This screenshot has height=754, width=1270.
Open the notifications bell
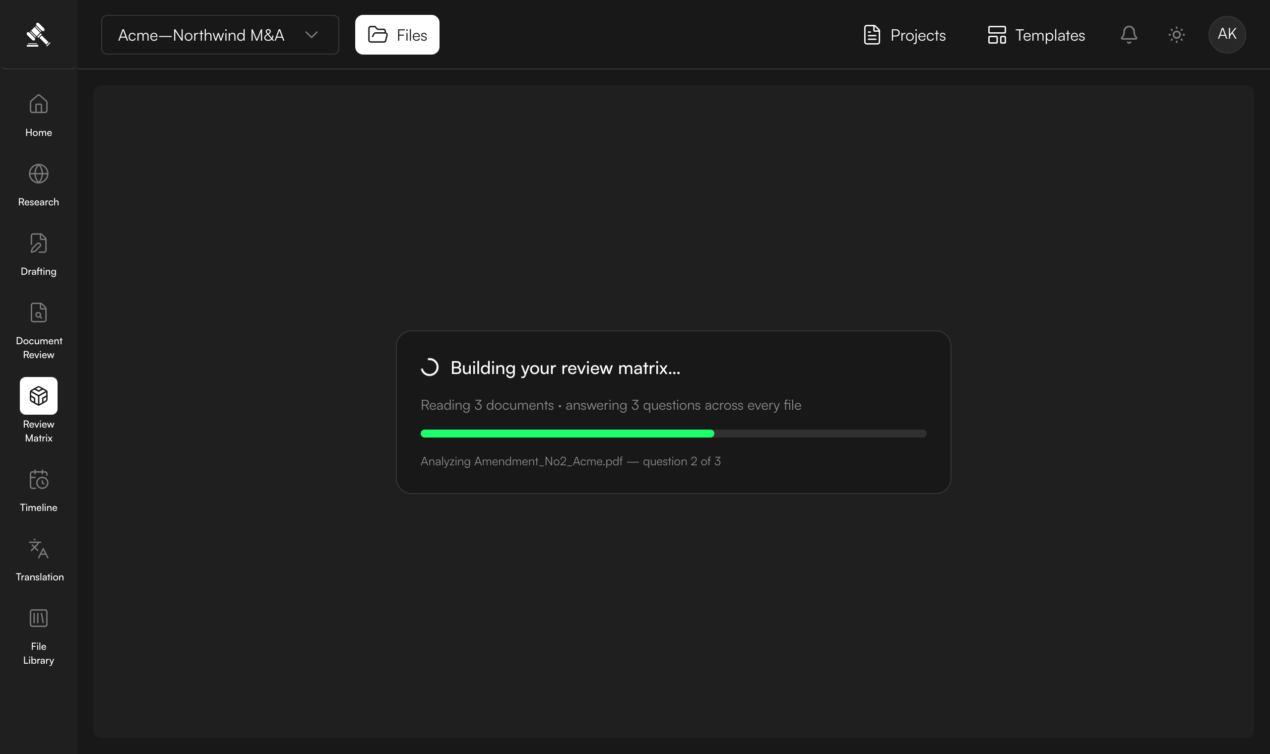1129,35
